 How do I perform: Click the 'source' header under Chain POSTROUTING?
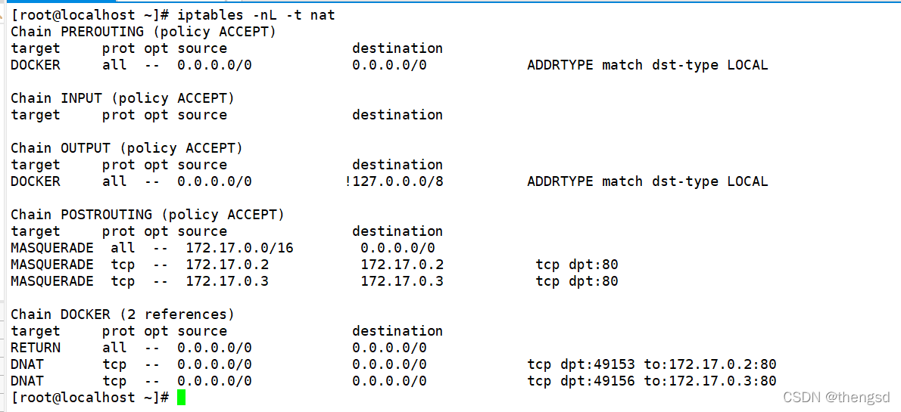202,231
